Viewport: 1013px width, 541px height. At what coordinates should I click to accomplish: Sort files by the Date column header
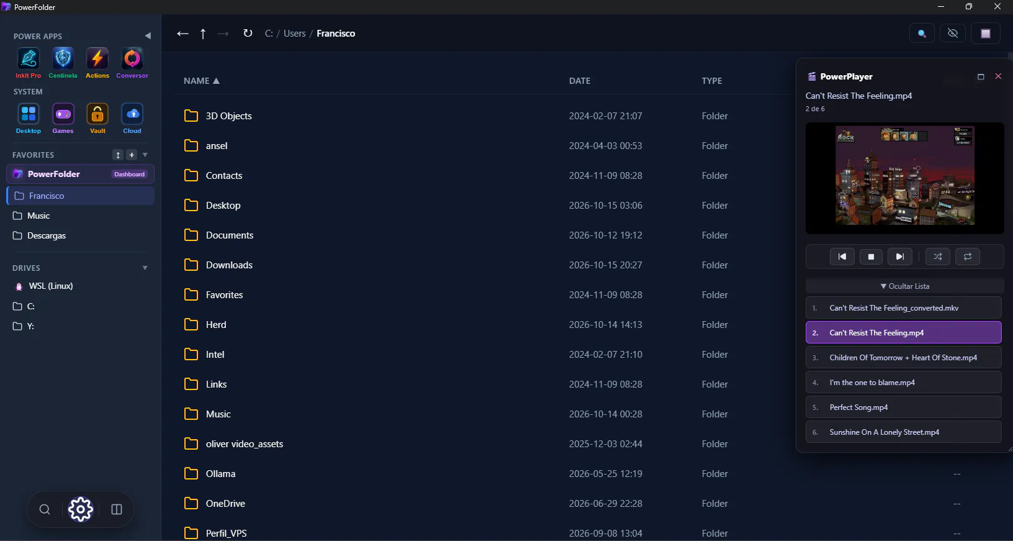(x=580, y=81)
